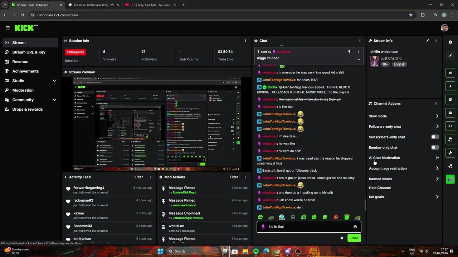Click the info icon in right rail
Screen dimensions: 458x257
[450, 42]
